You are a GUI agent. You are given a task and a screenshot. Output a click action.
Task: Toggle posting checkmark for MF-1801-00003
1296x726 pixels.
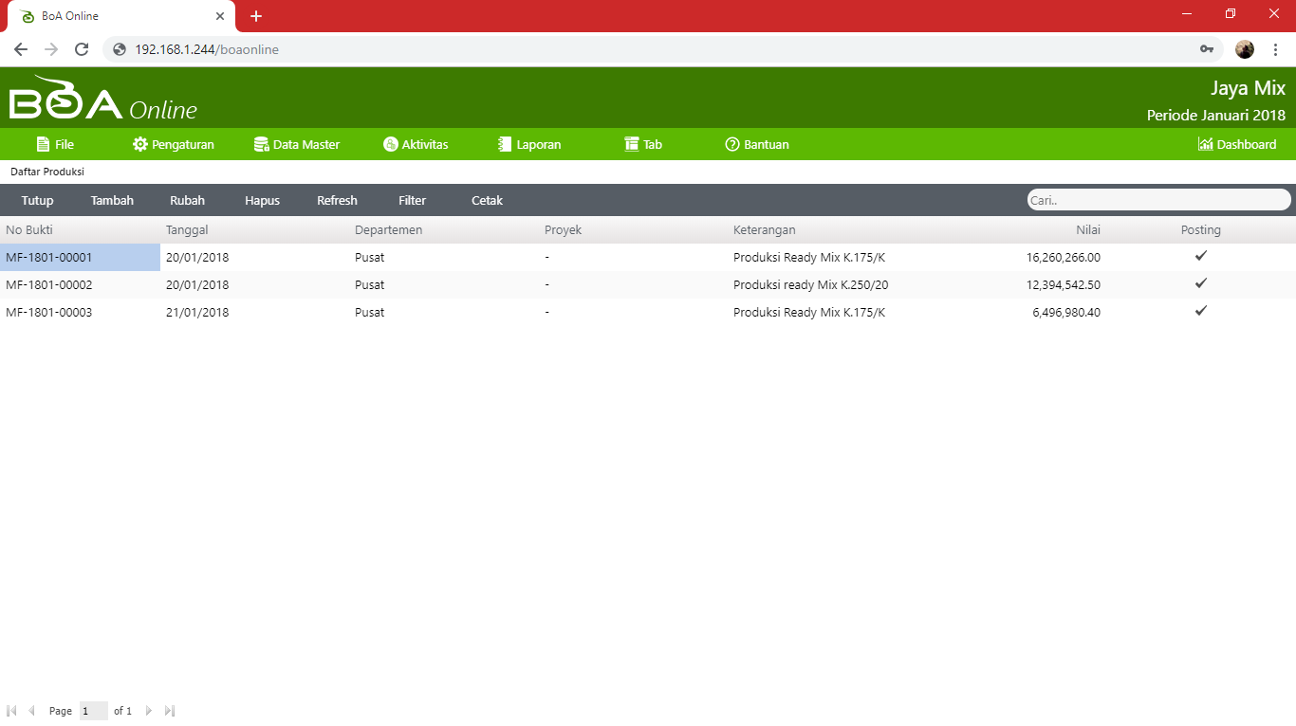pyautogui.click(x=1200, y=311)
